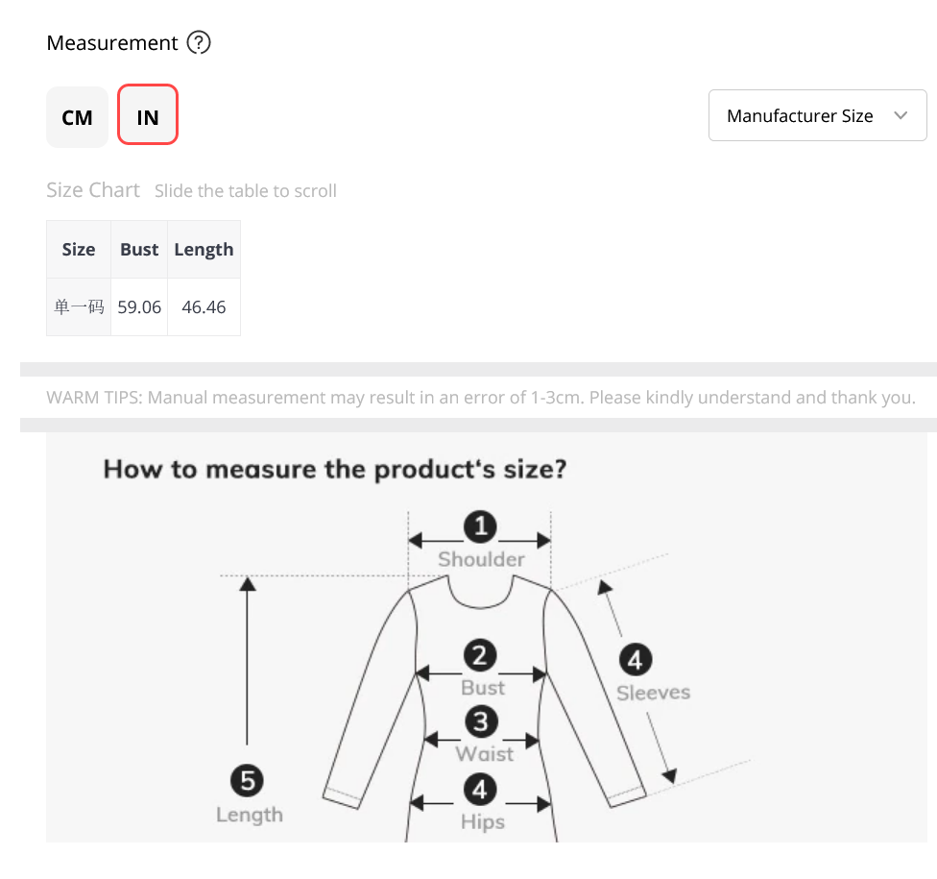Viewport: 937px width, 879px height.
Task: Click the number 4 Hips marker icon
Action: [480, 790]
